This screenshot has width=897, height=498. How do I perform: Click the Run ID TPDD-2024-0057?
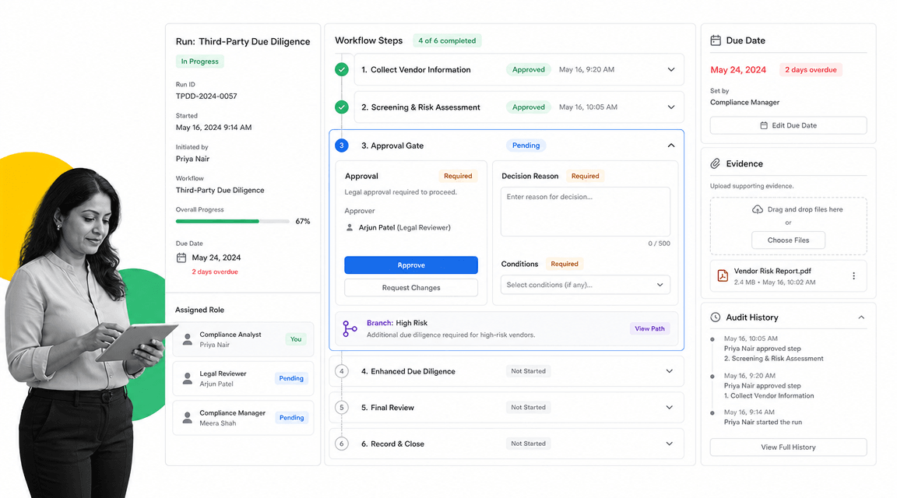(206, 96)
